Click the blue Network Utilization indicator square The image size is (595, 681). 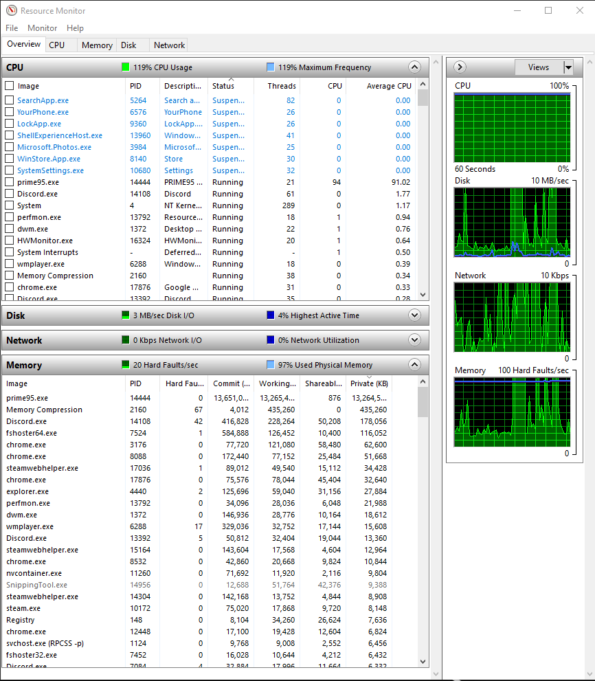271,340
